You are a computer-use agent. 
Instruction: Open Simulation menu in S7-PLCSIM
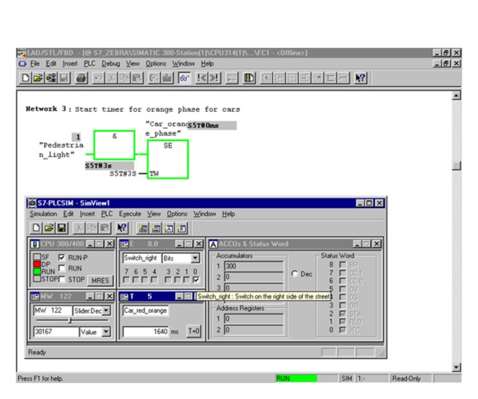[43, 213]
